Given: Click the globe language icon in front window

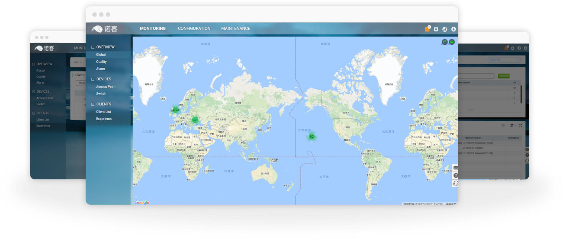Looking at the screenshot, I should [x=445, y=29].
